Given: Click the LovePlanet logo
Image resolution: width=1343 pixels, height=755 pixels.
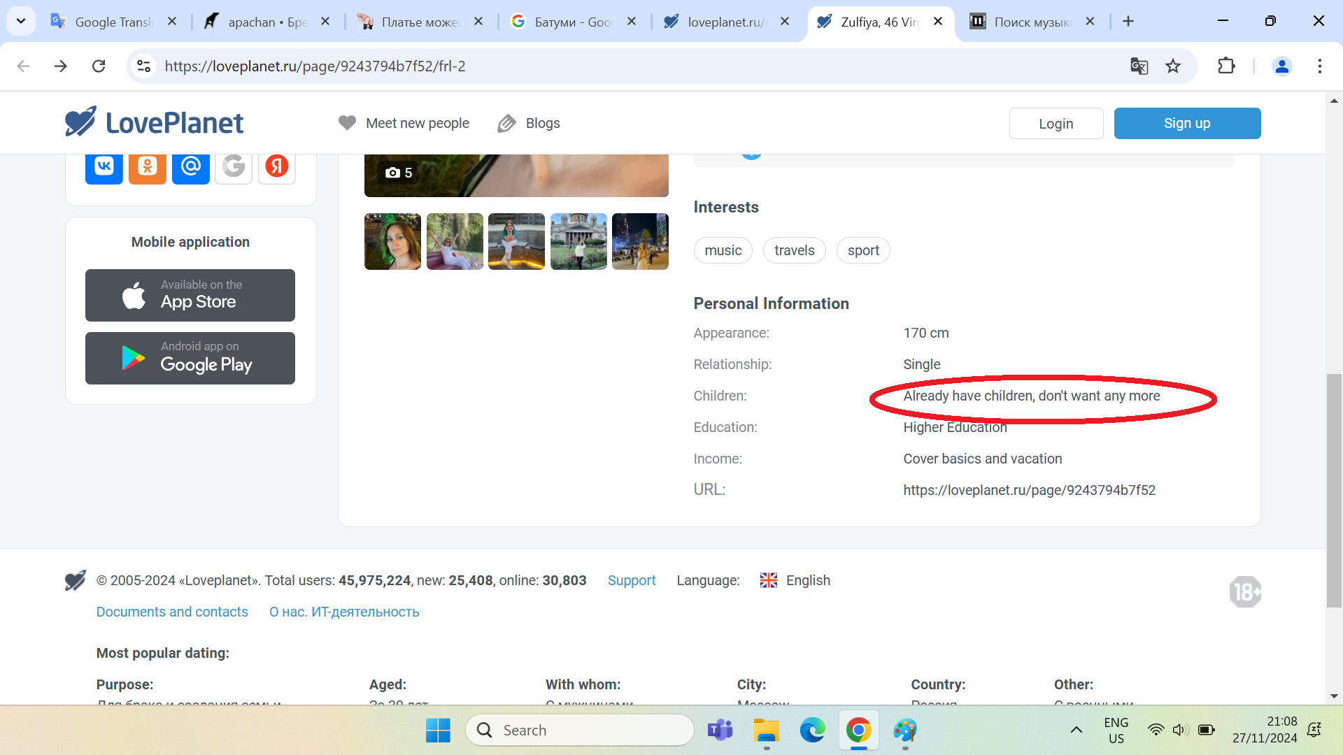Looking at the screenshot, I should click(154, 122).
